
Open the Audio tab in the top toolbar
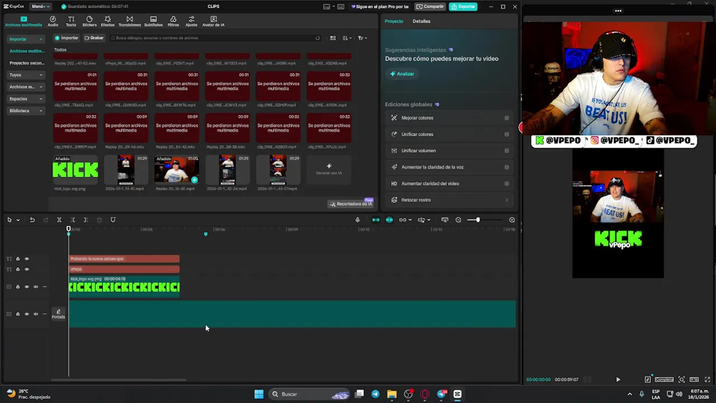point(53,21)
